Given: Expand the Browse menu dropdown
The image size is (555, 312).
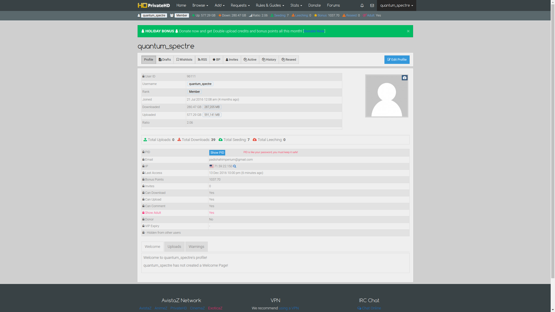Looking at the screenshot, I should [x=200, y=5].
